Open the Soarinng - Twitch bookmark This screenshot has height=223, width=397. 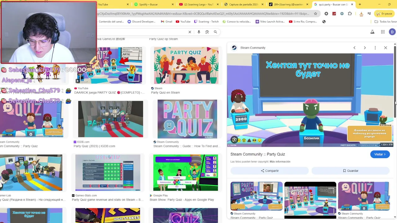click(x=206, y=22)
